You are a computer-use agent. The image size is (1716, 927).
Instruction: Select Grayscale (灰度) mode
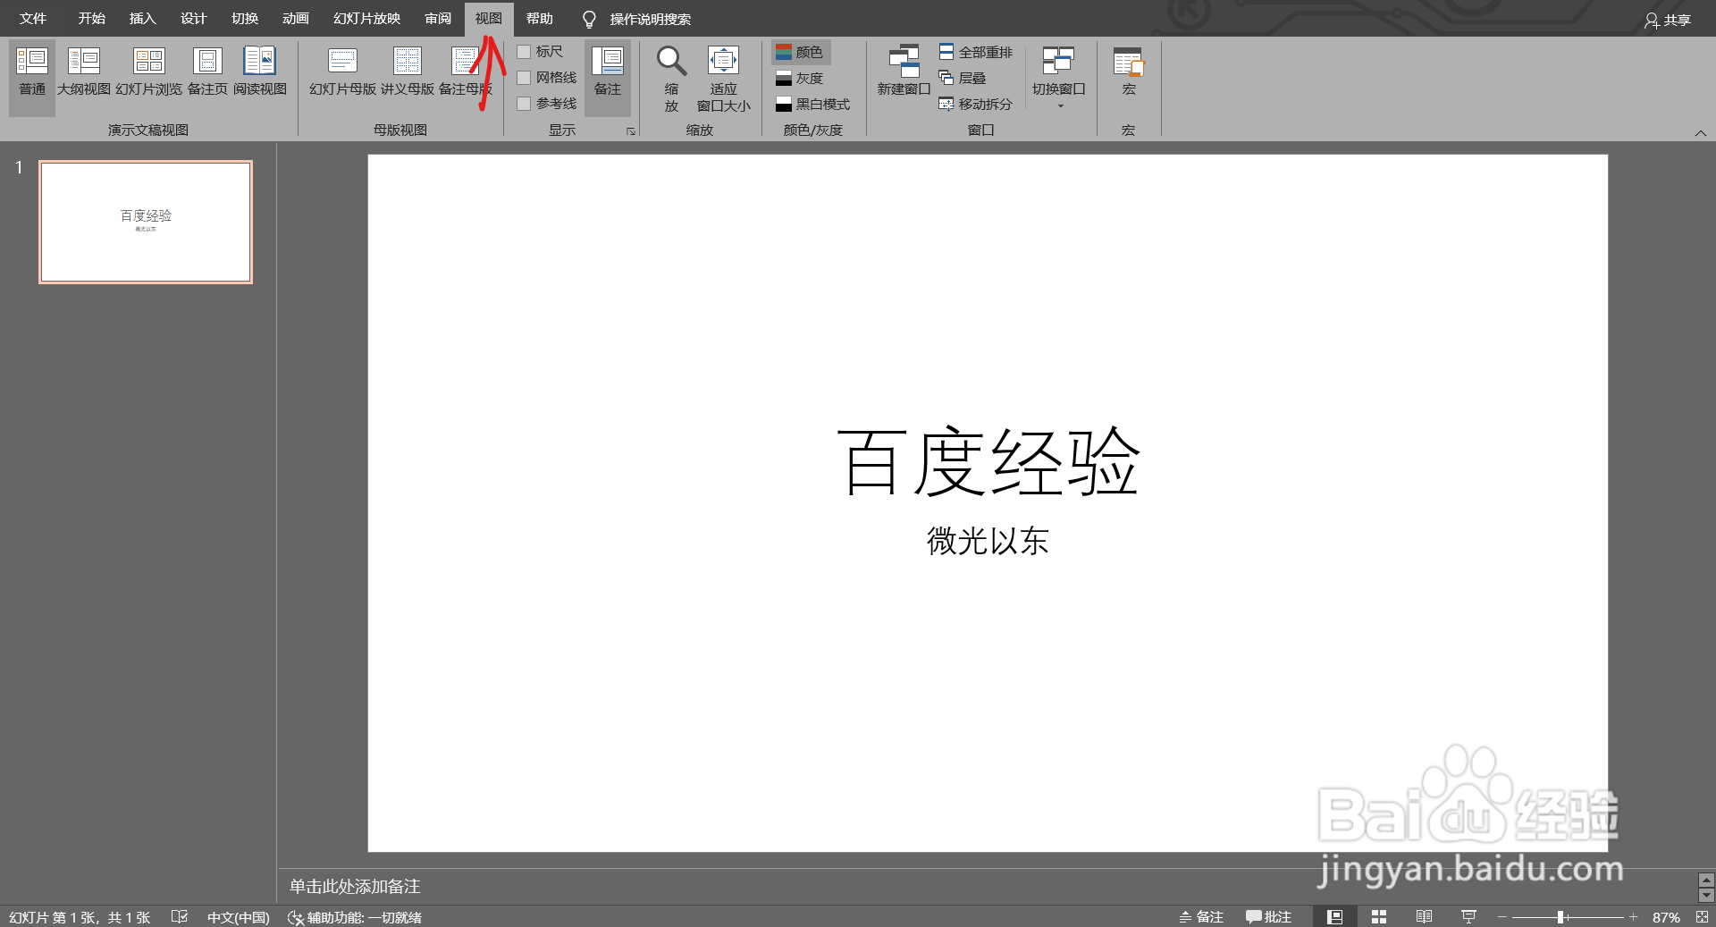801,79
